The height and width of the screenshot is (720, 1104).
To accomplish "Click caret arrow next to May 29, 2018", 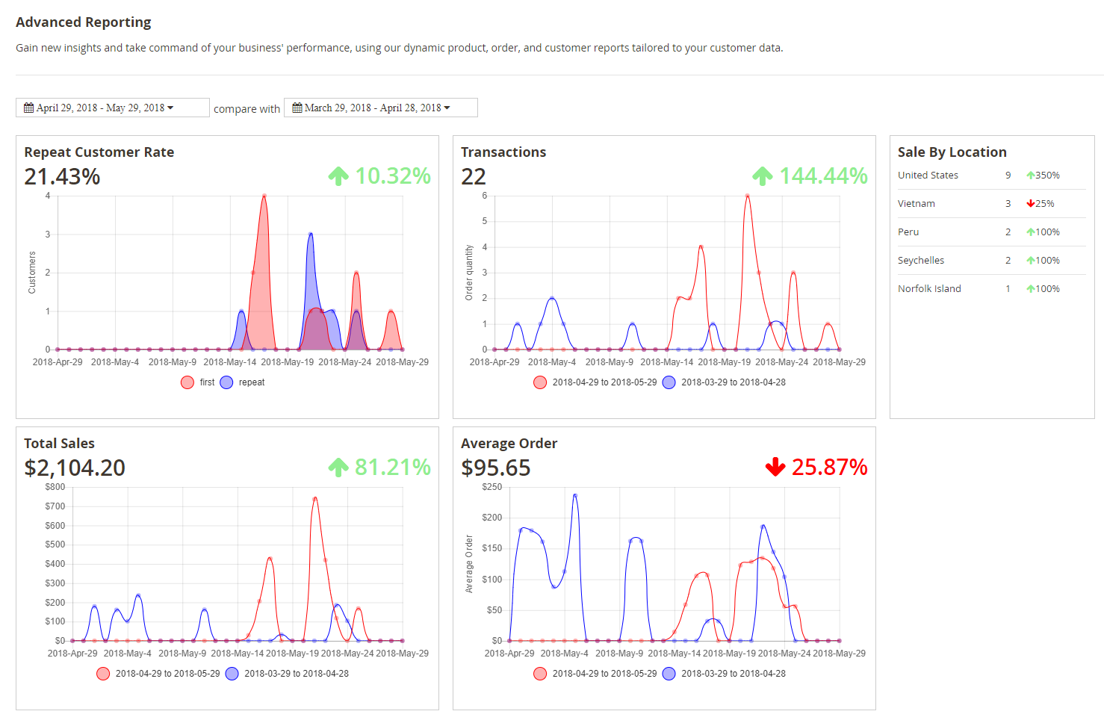I will (170, 108).
